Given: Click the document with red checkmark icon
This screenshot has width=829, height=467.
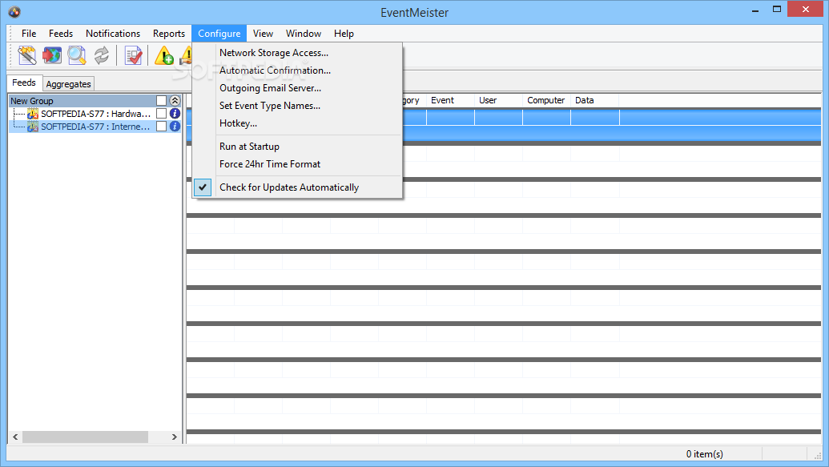Looking at the screenshot, I should (133, 55).
